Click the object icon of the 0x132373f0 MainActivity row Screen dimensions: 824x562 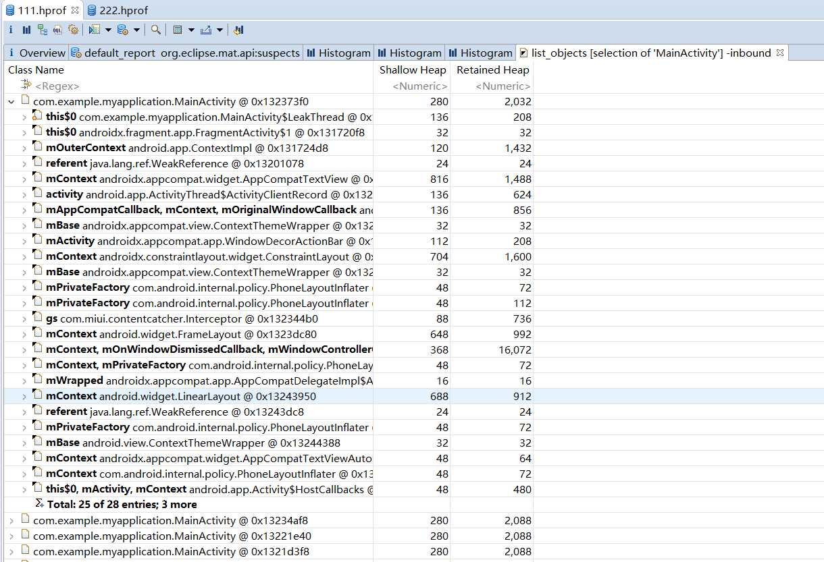[x=25, y=101]
